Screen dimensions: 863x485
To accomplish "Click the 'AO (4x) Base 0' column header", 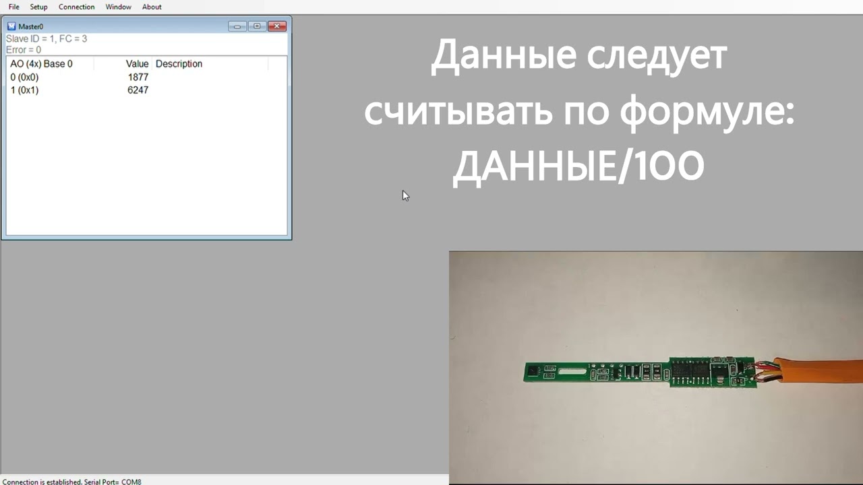I will (x=50, y=64).
